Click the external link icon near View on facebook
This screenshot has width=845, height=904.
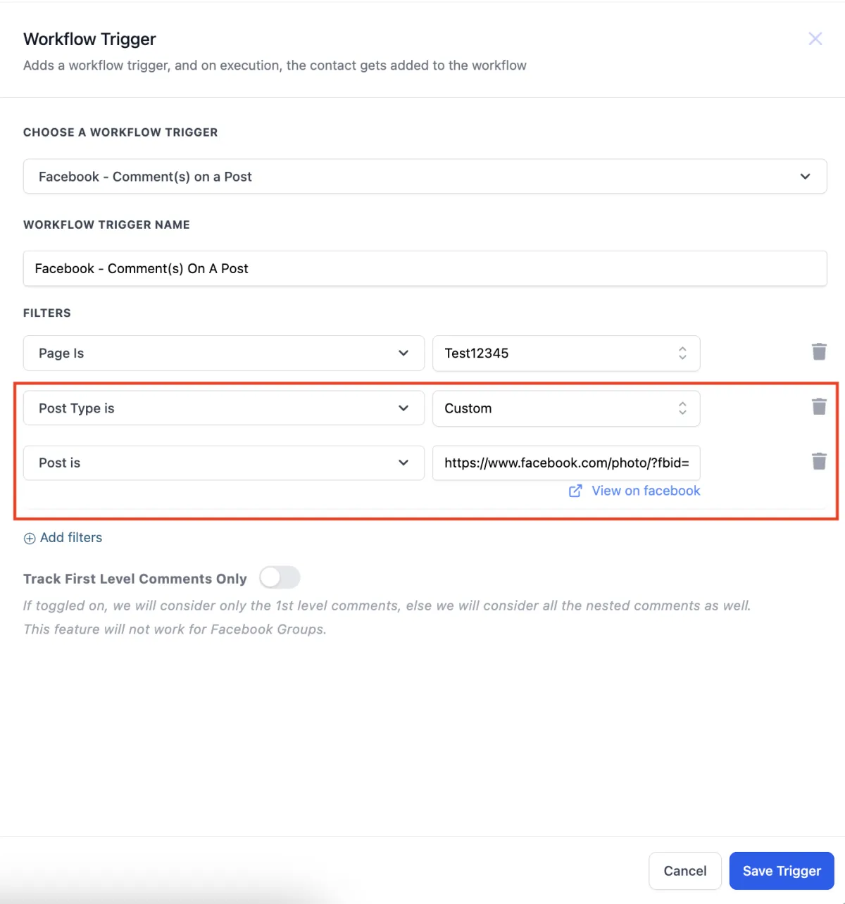[x=575, y=491]
